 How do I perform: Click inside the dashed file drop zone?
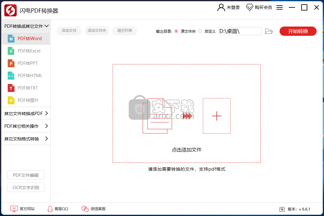(187, 114)
